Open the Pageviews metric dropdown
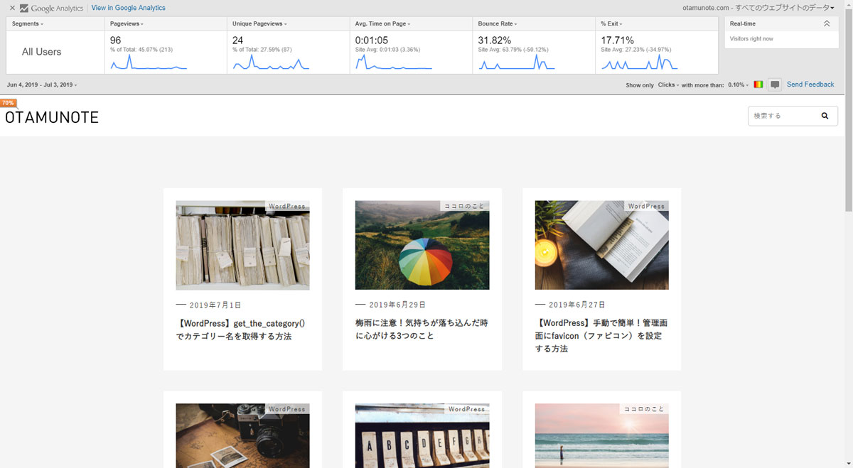Screen dimensions: 853x468 (x=127, y=24)
